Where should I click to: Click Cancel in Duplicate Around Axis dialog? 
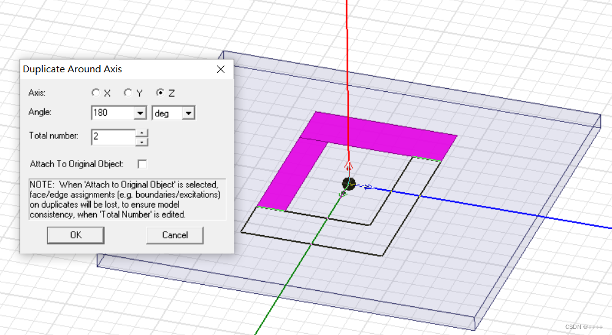tap(175, 235)
